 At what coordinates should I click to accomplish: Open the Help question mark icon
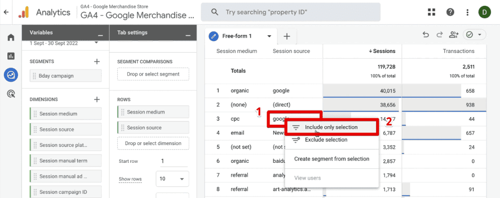450,12
